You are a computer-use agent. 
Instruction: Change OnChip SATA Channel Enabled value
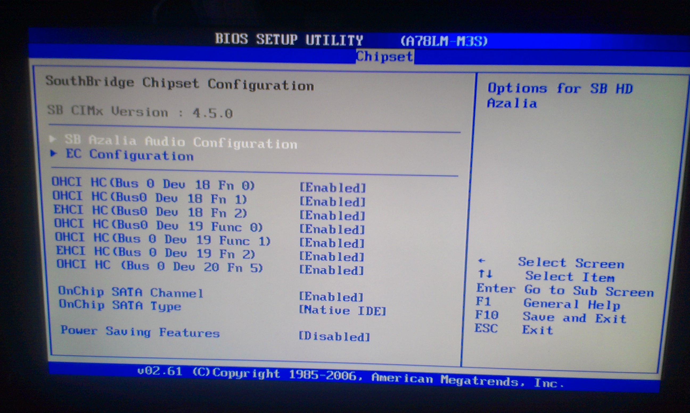pyautogui.click(x=331, y=297)
